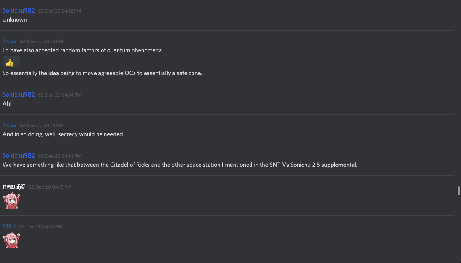Image resolution: width=461 pixels, height=263 pixels.
Task: Click the "secrecy would be needed" message
Action: pos(63,134)
